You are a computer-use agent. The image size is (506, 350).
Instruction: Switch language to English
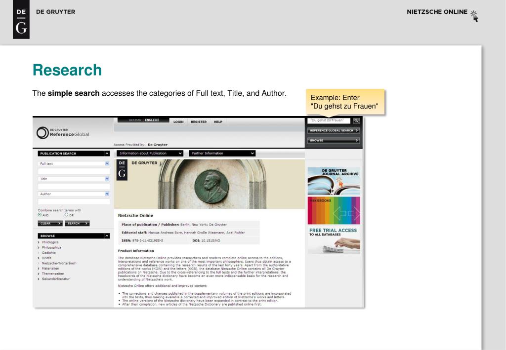(152, 120)
